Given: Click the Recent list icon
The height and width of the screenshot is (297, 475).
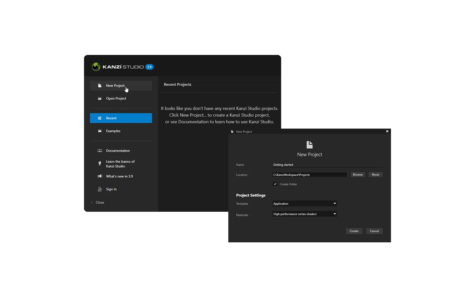Looking at the screenshot, I should coord(100,118).
